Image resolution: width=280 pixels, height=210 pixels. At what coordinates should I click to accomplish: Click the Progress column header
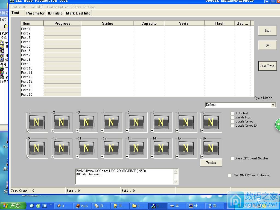pyautogui.click(x=62, y=24)
